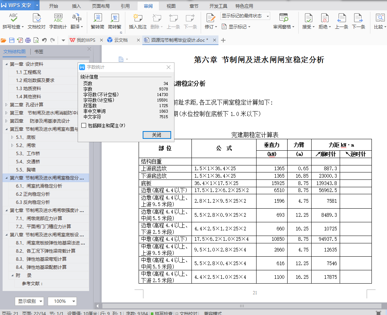Viewport: 387px width, 315px height.
Task: Click the 字数: 9384 status bar entry
Action: click(136, 313)
